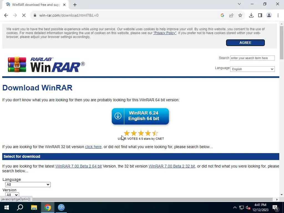
Task: Open the Chrome profile avatar
Action: [x=269, y=16]
